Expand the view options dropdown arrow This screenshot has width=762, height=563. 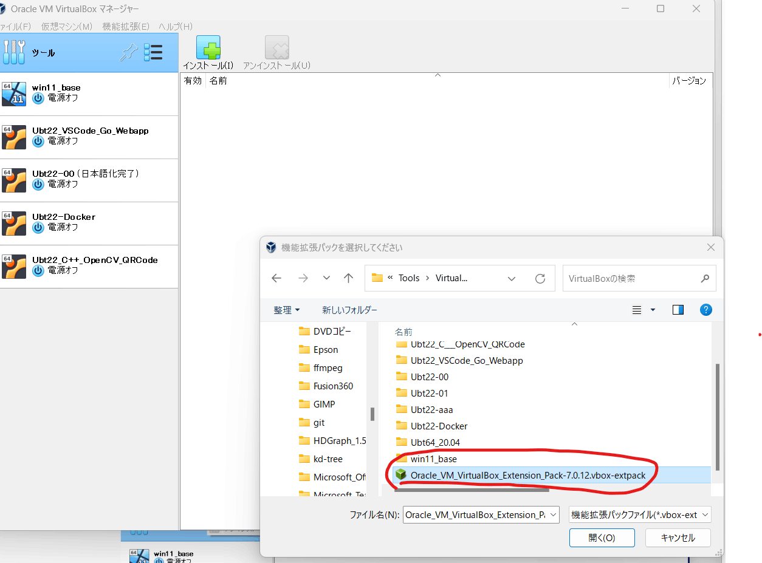pyautogui.click(x=653, y=310)
